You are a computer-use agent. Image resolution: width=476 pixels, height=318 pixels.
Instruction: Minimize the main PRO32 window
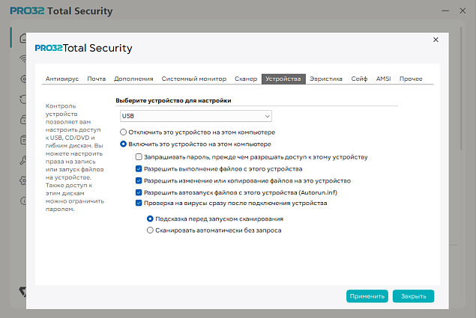click(x=445, y=11)
